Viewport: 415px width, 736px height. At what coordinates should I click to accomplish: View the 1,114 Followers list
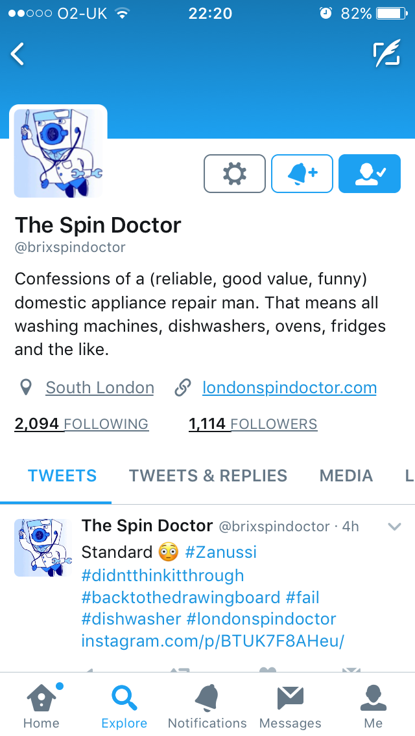coord(253,424)
